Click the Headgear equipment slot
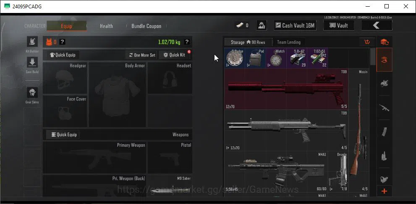The width and height of the screenshot is (416, 204). pyautogui.click(x=65, y=78)
